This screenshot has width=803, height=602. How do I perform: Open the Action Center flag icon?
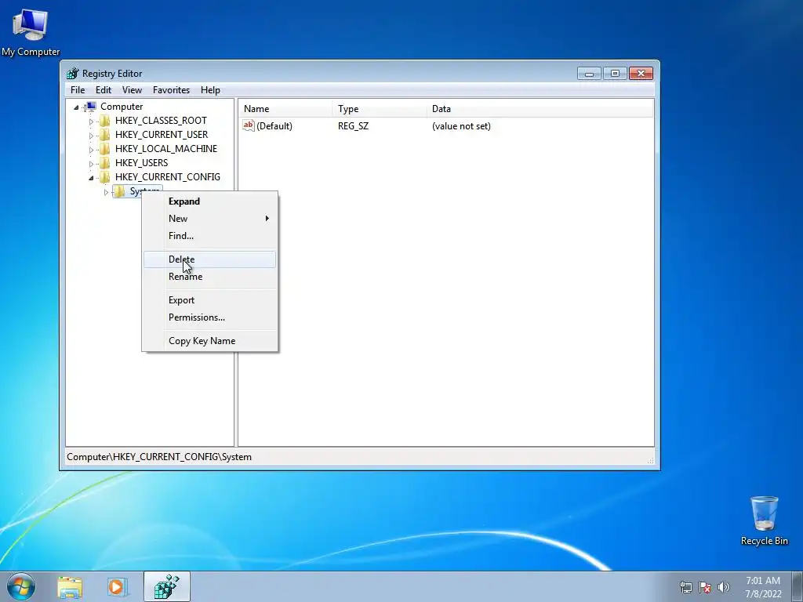point(705,587)
